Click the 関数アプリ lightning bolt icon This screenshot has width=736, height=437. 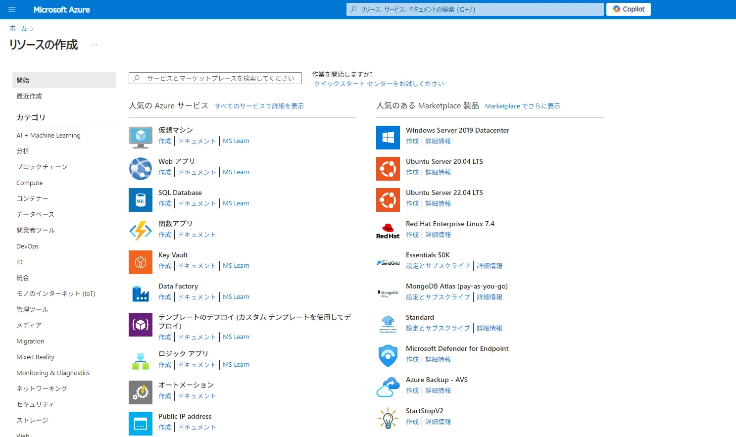(141, 231)
